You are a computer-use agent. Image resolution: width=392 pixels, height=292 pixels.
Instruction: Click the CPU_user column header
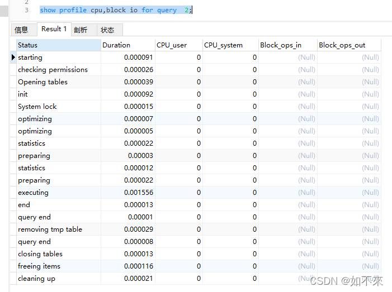[179, 45]
